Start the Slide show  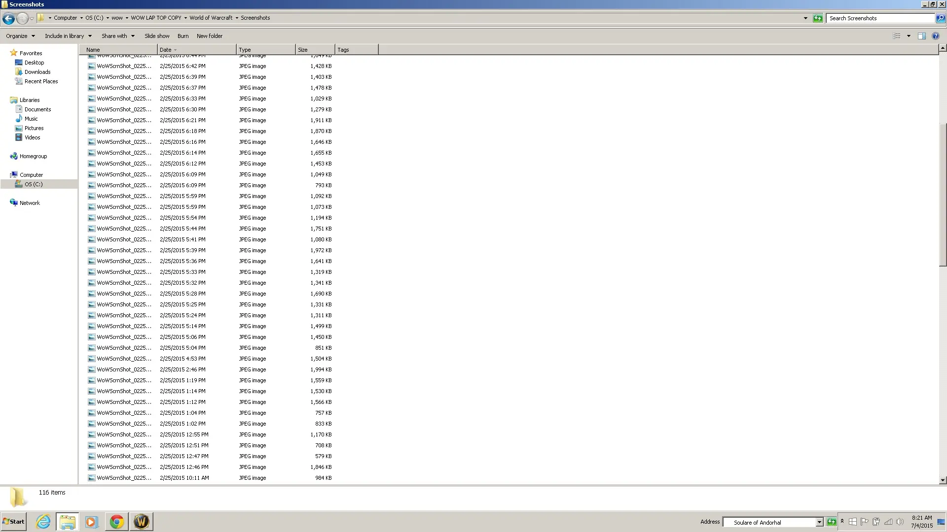click(x=157, y=36)
